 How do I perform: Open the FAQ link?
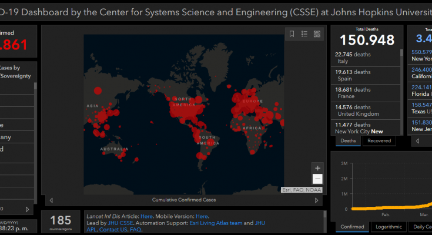coord(136,230)
